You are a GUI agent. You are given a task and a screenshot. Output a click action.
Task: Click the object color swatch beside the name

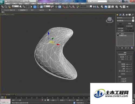tap(133, 18)
